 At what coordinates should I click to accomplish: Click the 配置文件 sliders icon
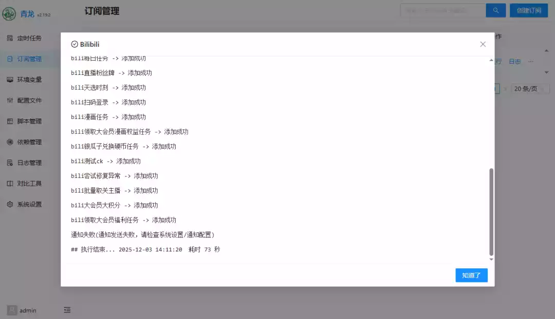(10, 101)
